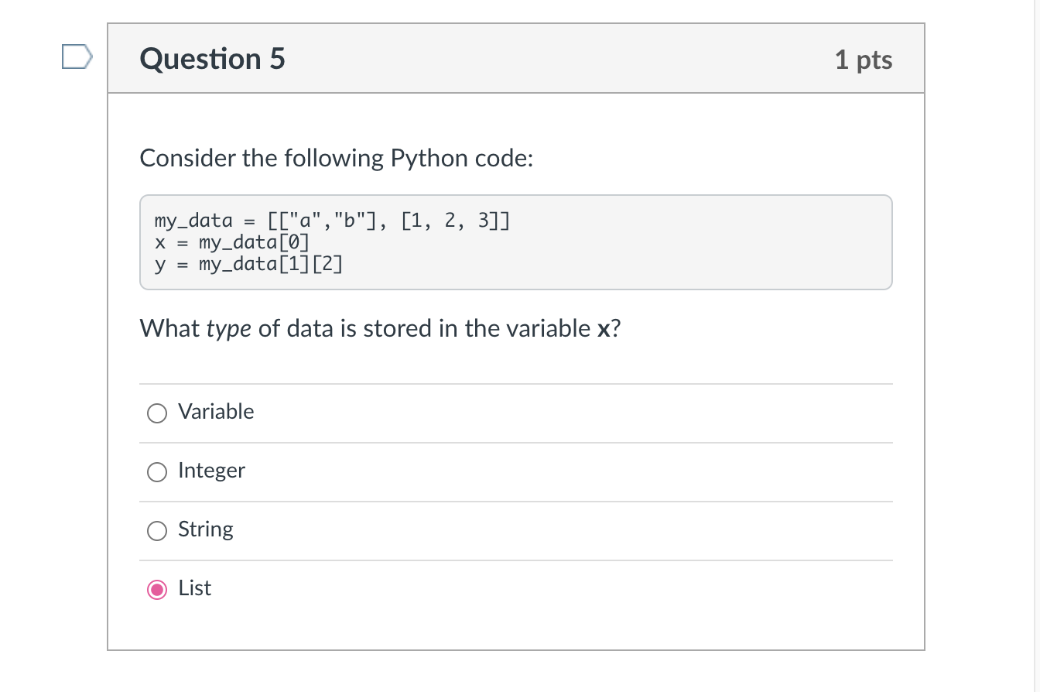Click the word variable in the question sentence

[548, 329]
